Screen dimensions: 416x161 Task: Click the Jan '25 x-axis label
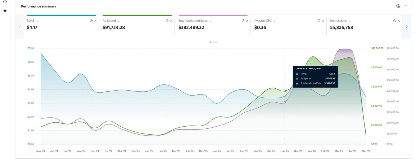149,151
